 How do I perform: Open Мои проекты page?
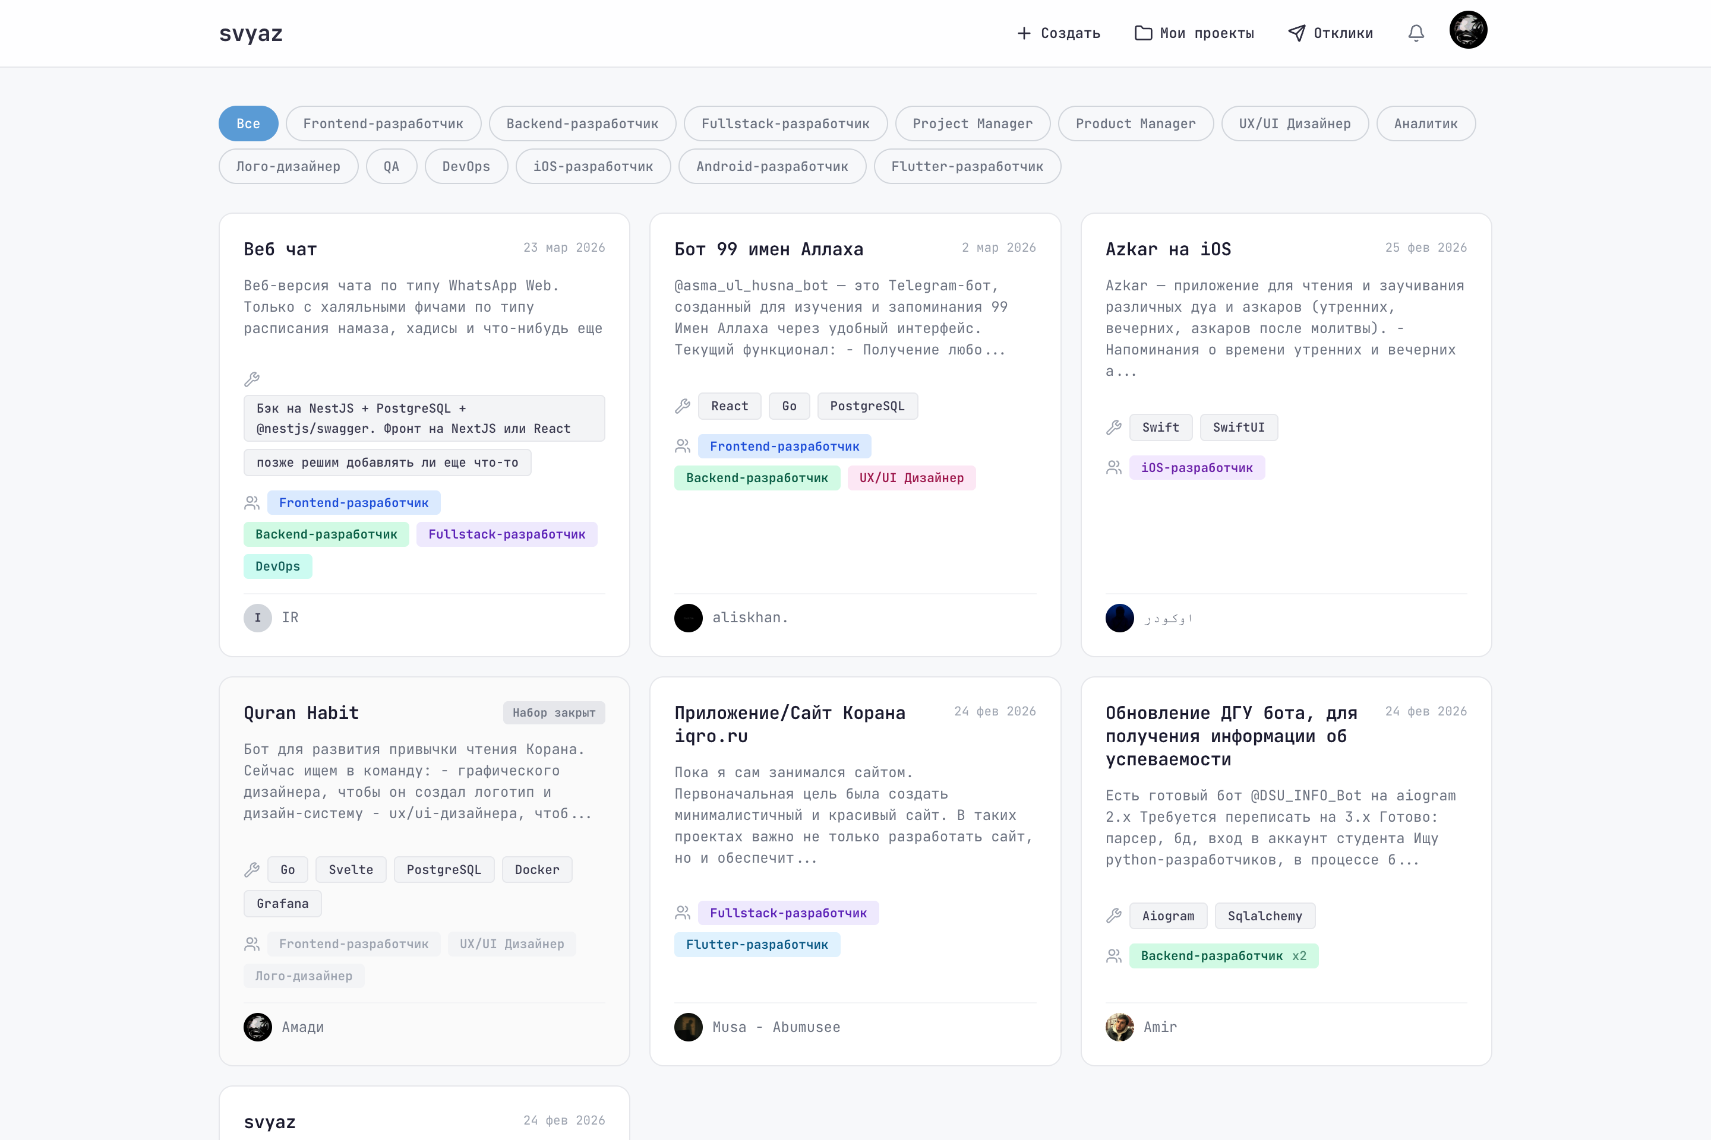[x=1195, y=33]
